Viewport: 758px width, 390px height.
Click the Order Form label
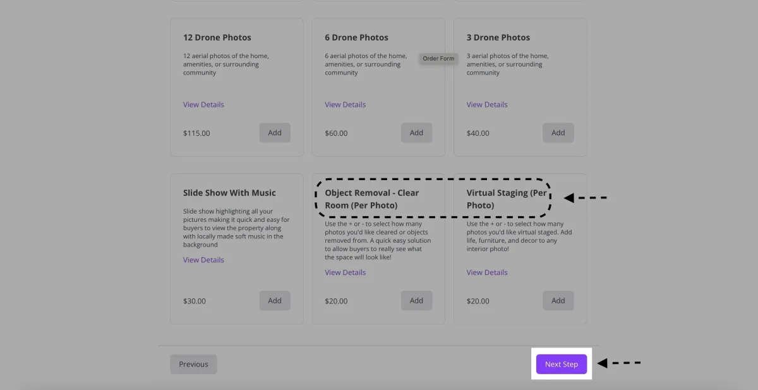point(438,59)
